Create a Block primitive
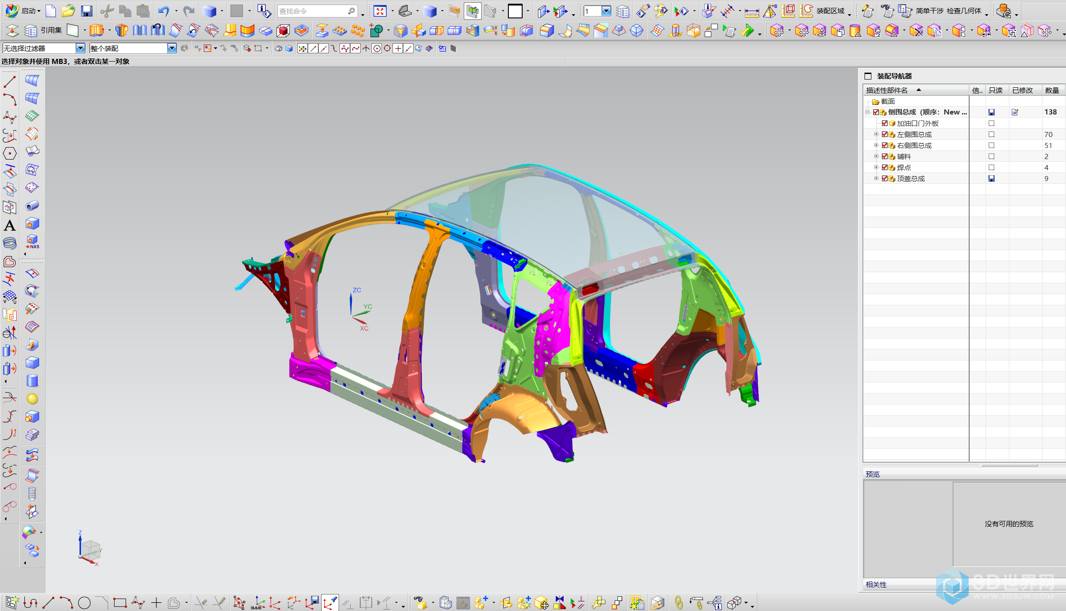1066x611 pixels. (x=32, y=363)
